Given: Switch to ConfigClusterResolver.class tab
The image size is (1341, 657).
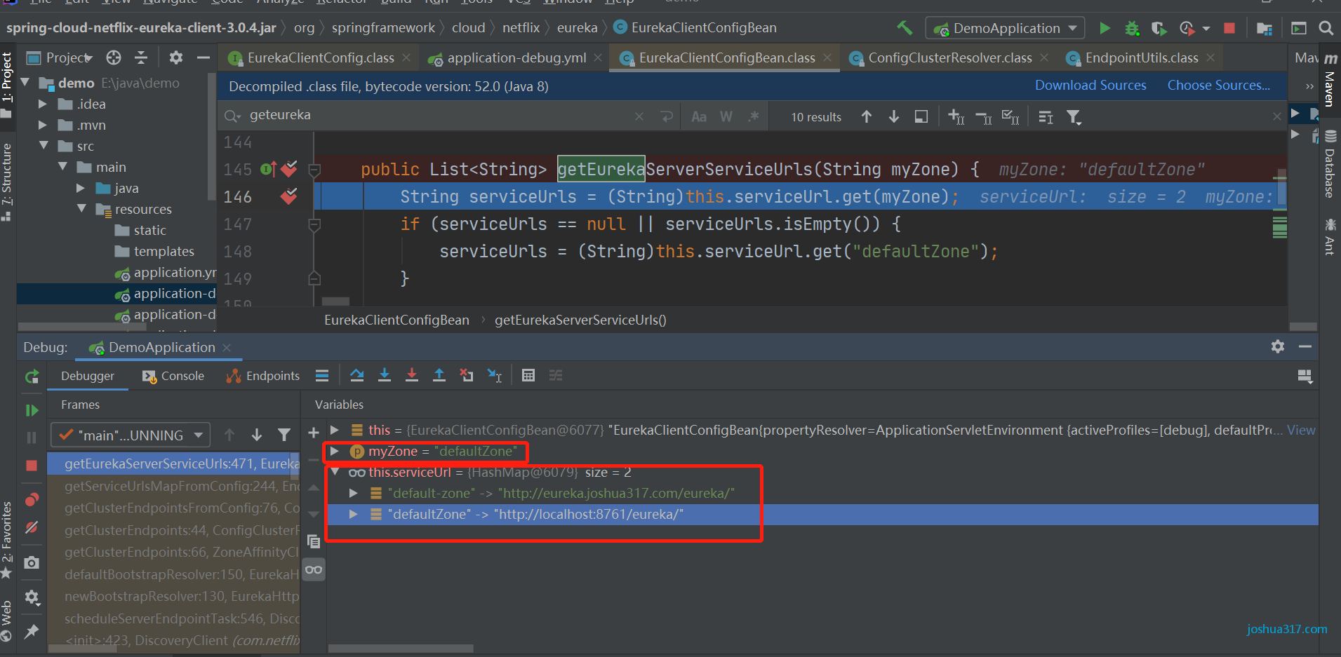Looking at the screenshot, I should coord(950,58).
